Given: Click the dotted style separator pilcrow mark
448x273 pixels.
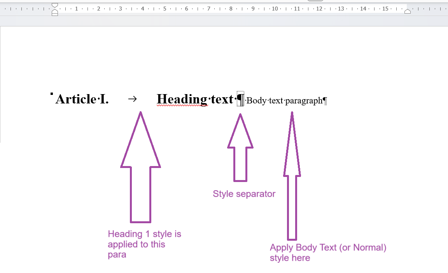Looking at the screenshot, I should click(241, 99).
